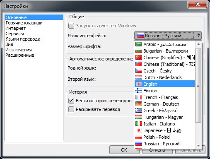Pick Dutch - Nederlands in dropdown
The width and height of the screenshot is (210, 159).
(164, 77)
